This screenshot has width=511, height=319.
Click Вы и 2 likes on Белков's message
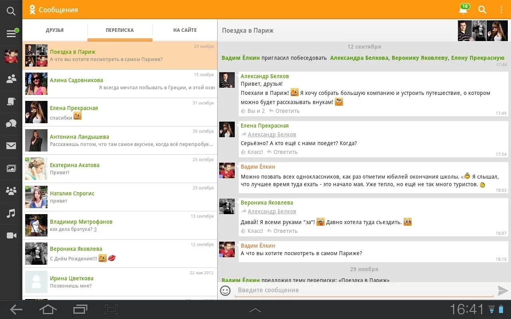coord(253,111)
